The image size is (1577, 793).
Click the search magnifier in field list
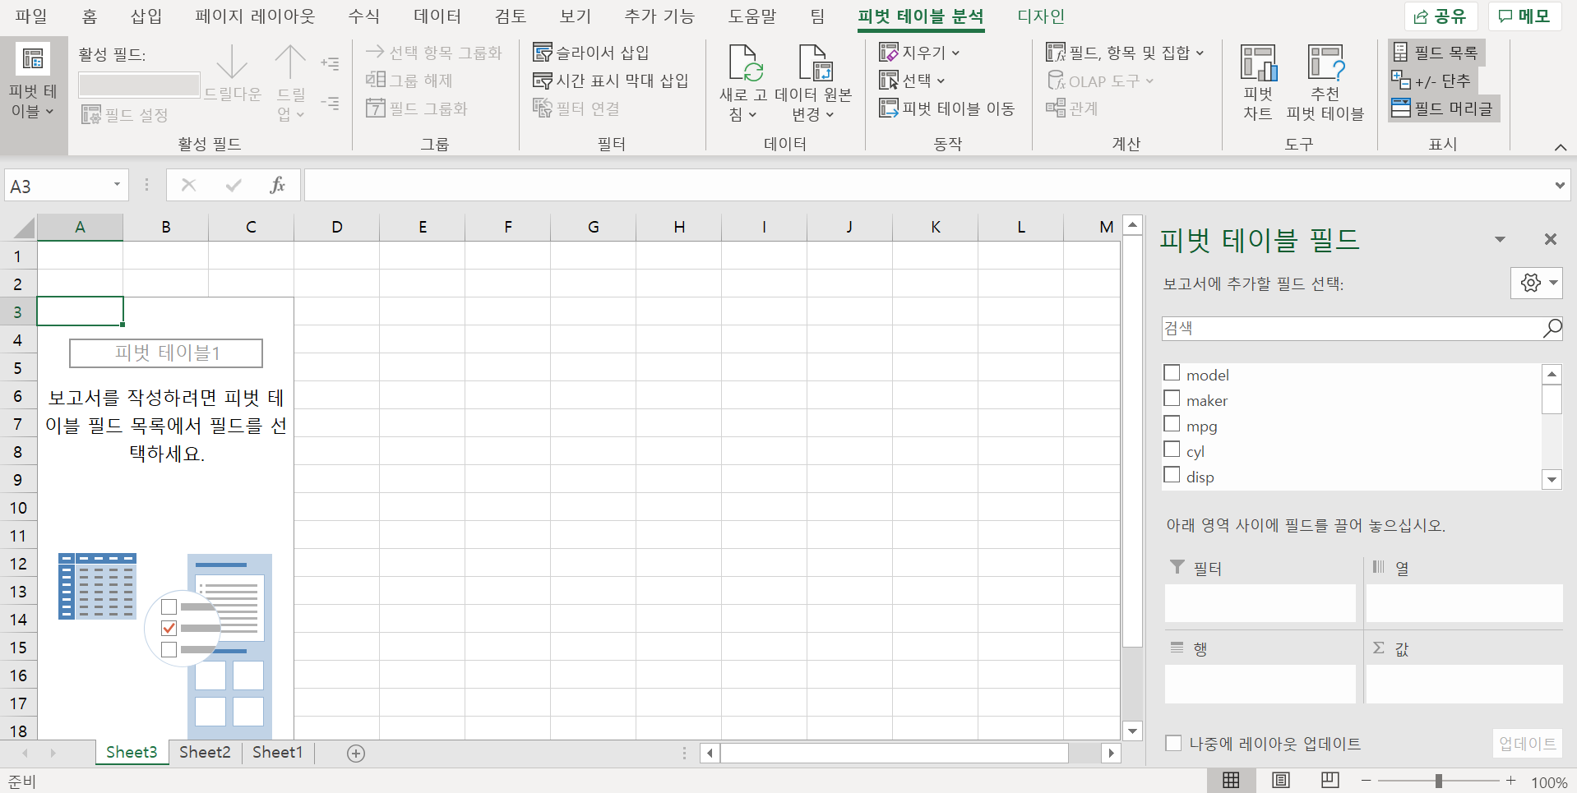[x=1552, y=329]
